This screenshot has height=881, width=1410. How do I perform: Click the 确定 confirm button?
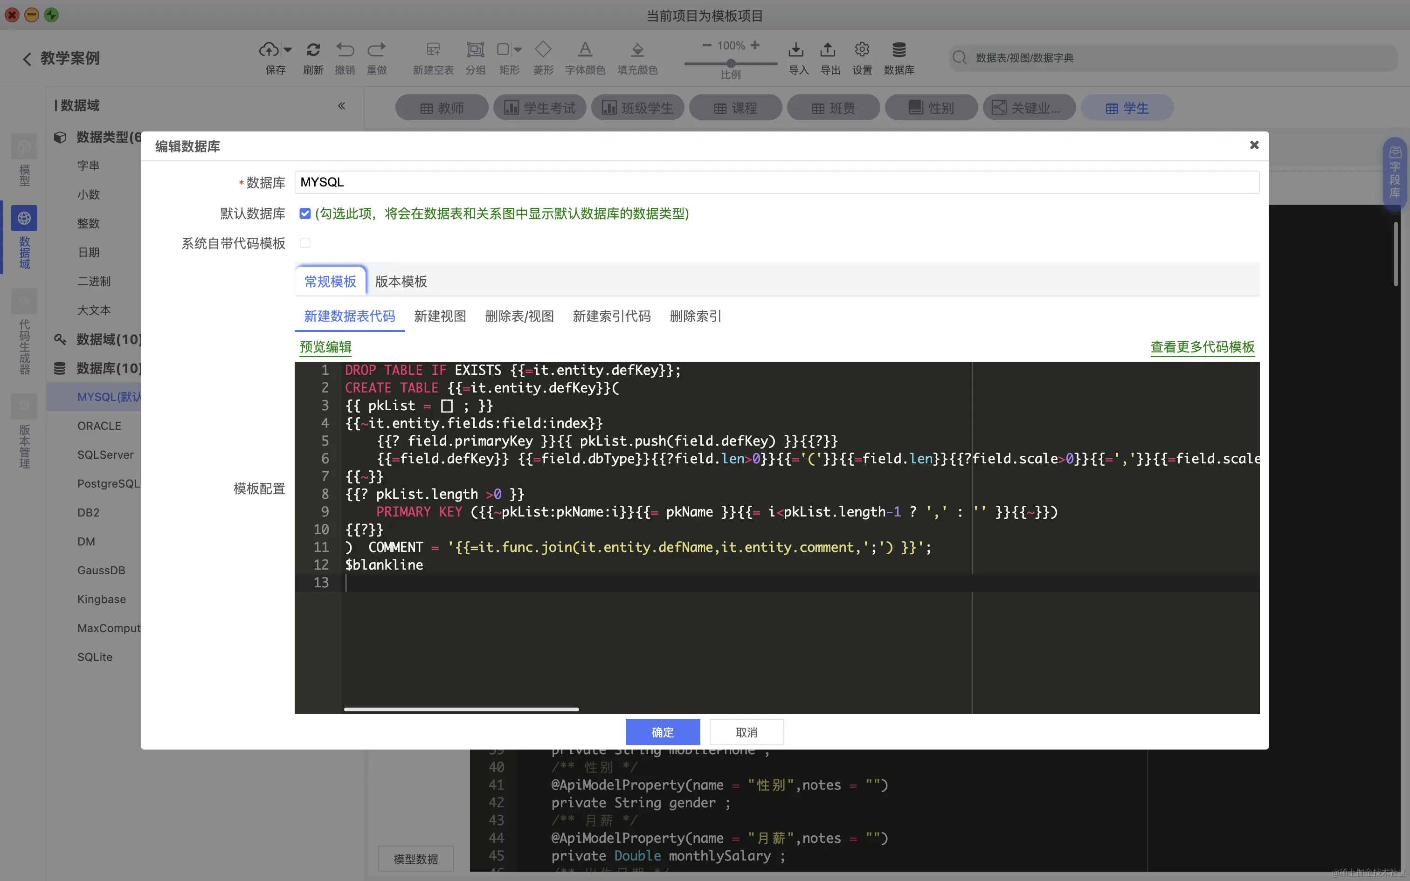click(x=663, y=732)
